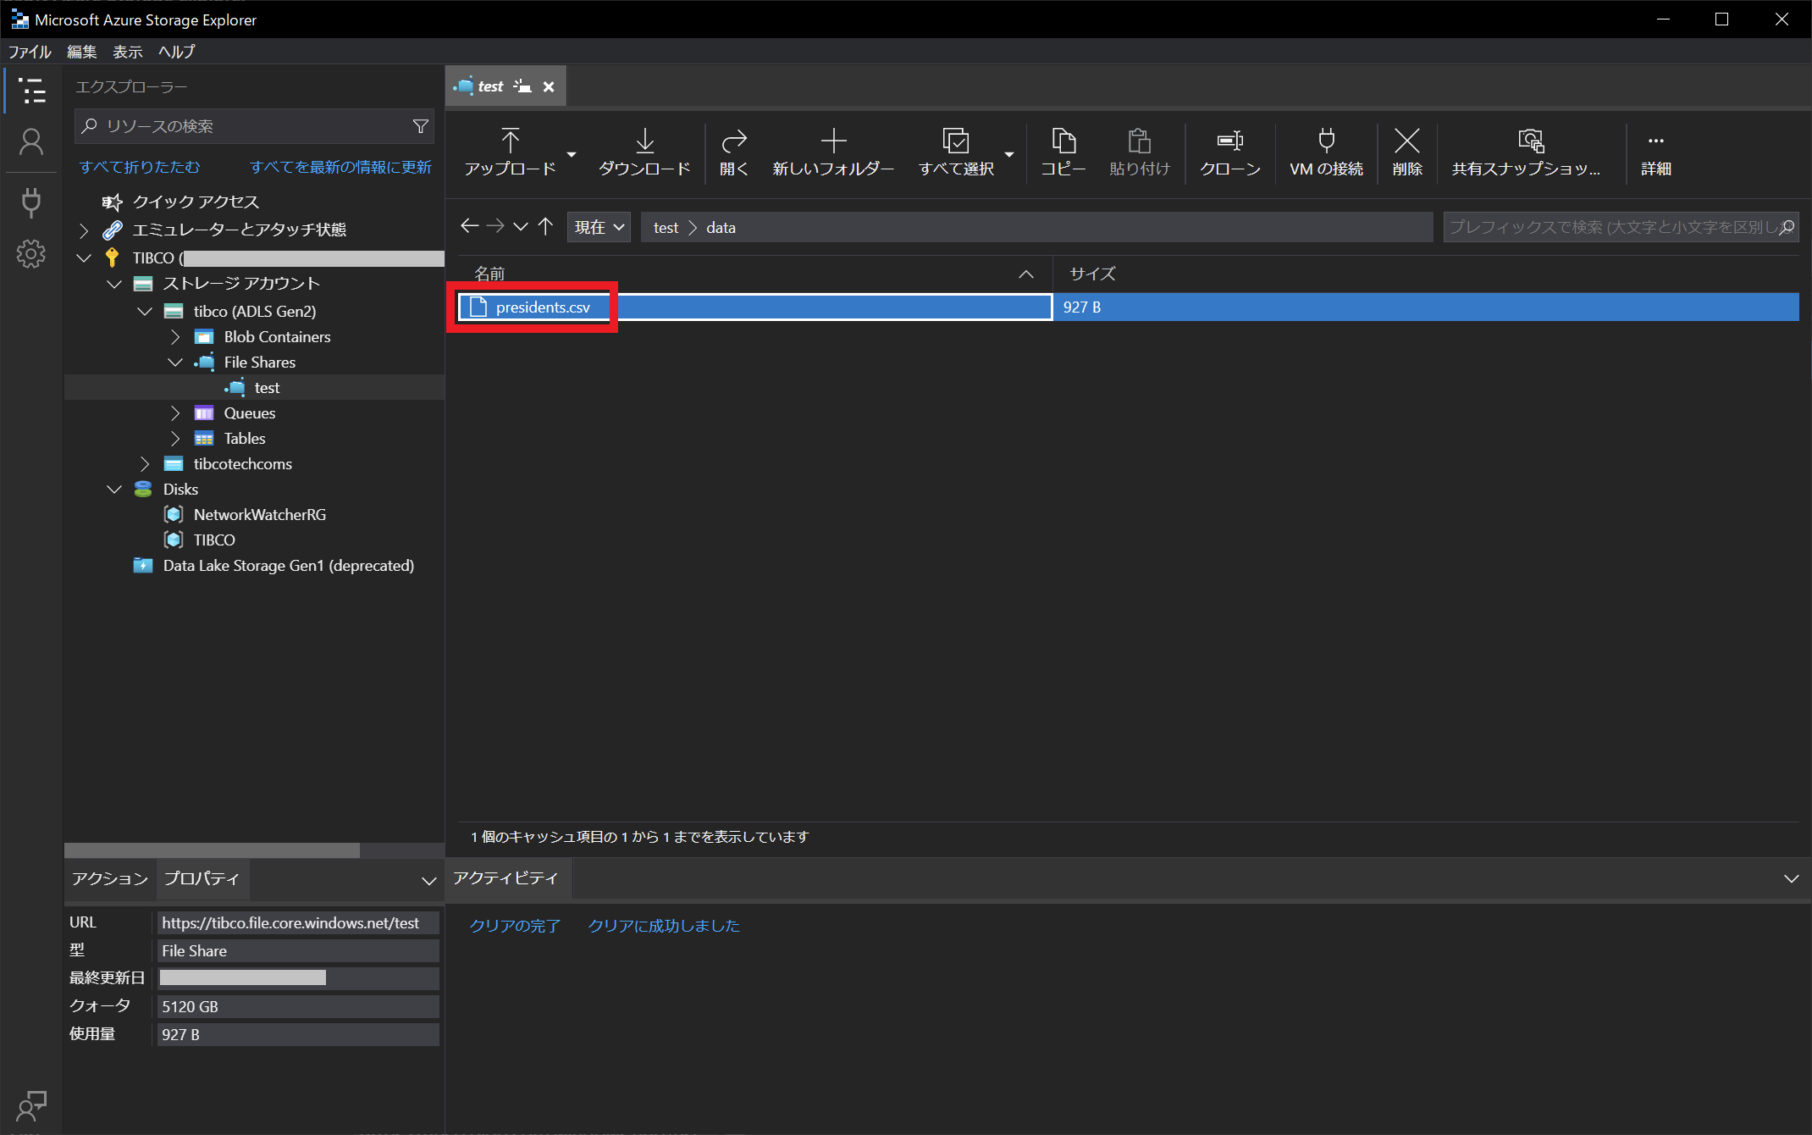Expand the tibcotechcoms storage account

pyautogui.click(x=145, y=464)
